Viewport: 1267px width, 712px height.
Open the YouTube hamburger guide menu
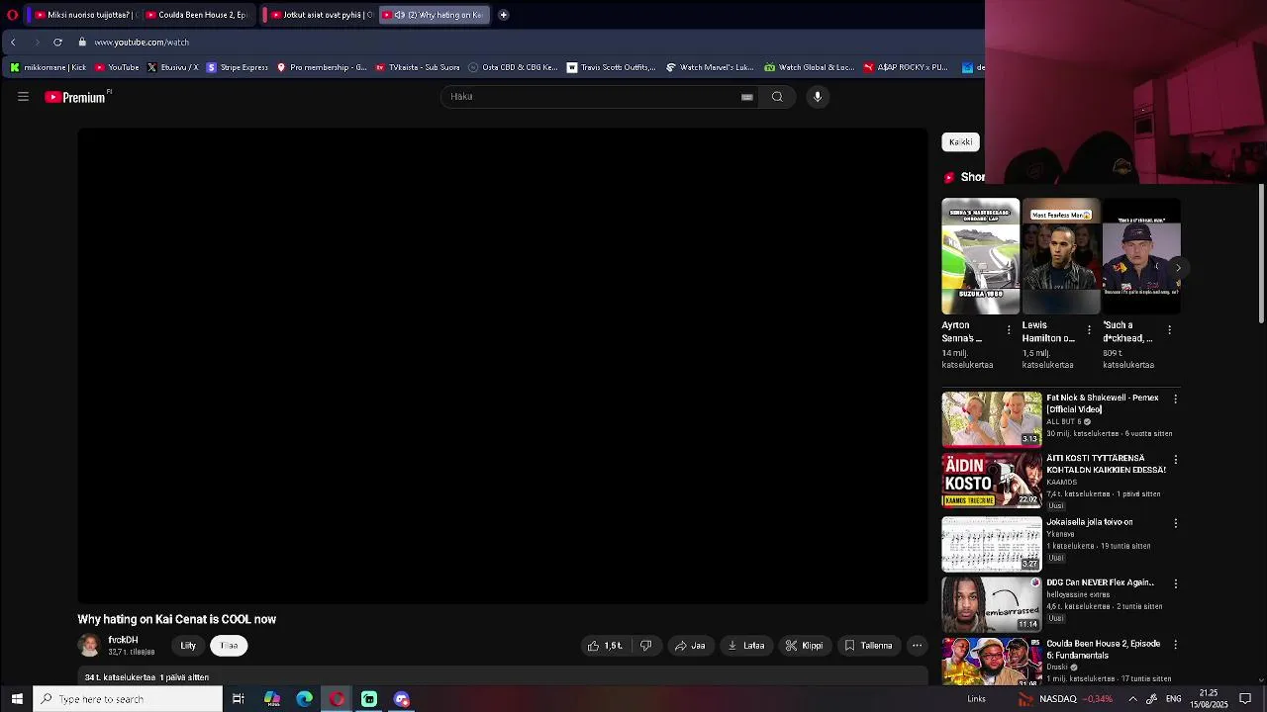(23, 97)
